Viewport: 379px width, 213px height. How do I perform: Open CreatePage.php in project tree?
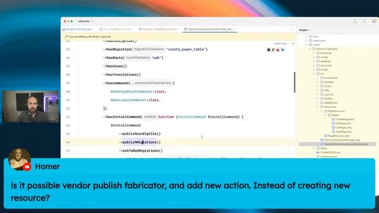point(343,120)
